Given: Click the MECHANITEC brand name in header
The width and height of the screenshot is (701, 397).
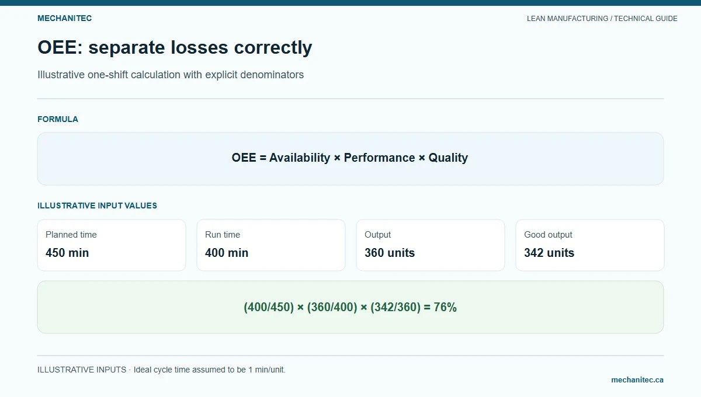Looking at the screenshot, I should [x=64, y=18].
